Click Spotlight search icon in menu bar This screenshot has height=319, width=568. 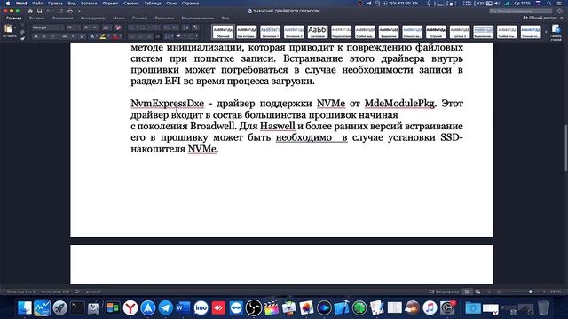click(x=549, y=4)
